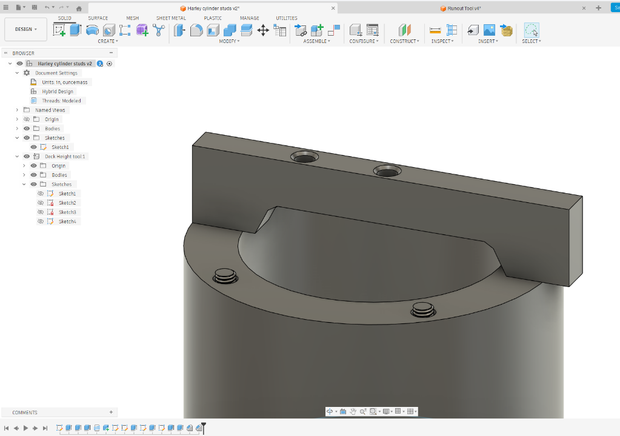Open the DESIGN workspace dropdown
This screenshot has width=620, height=436.
[x=25, y=29]
